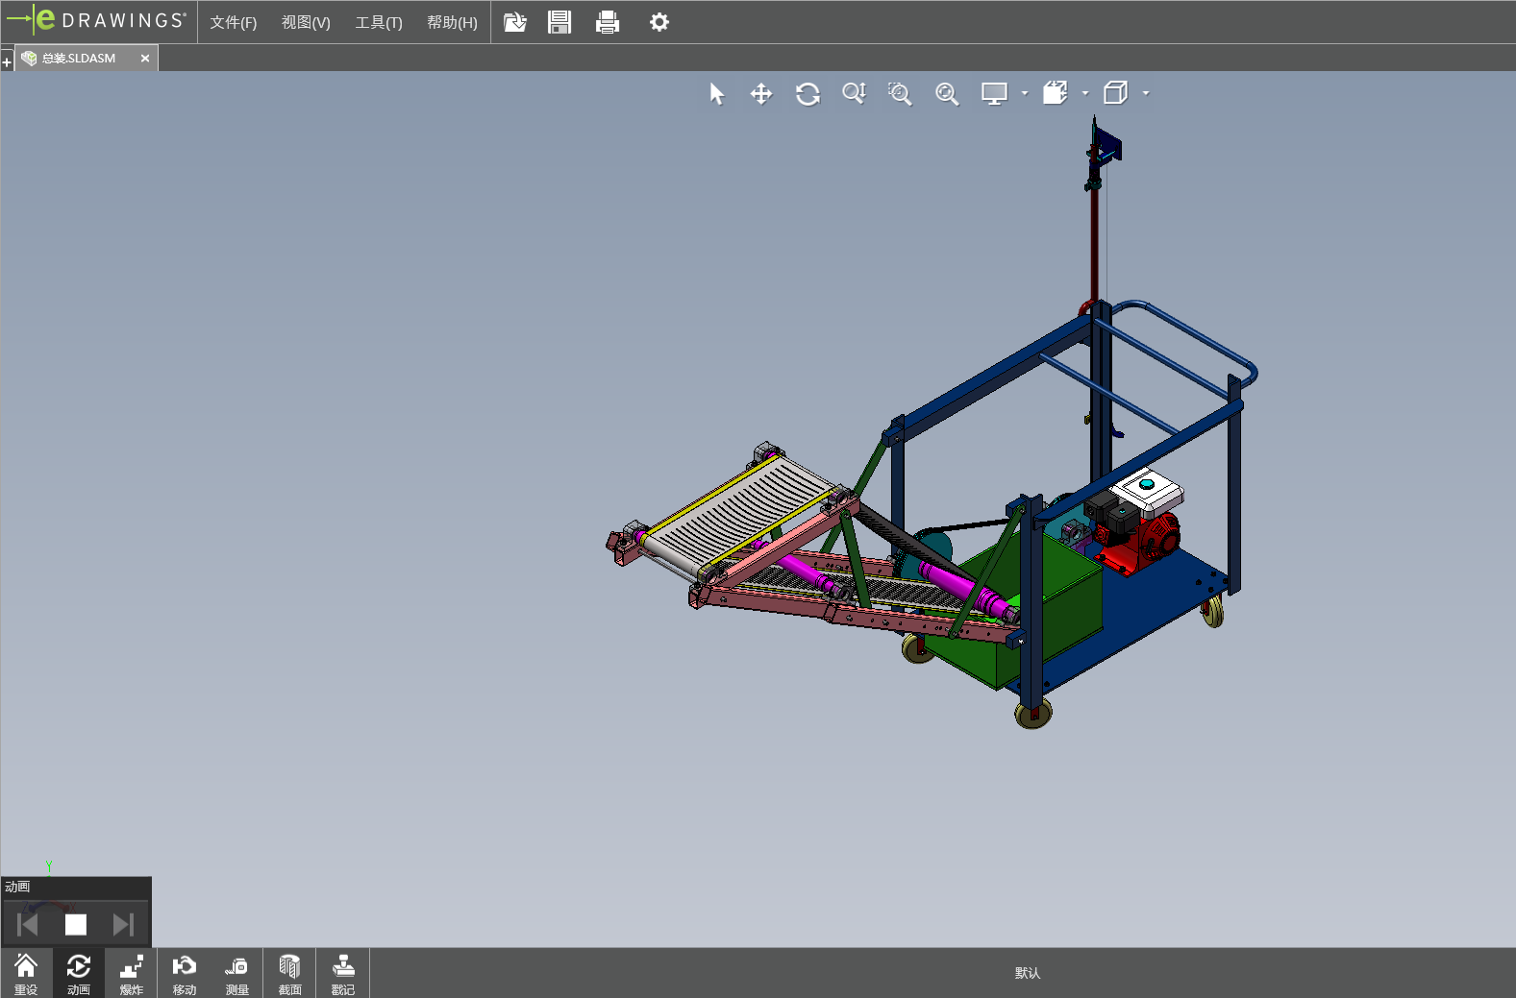1516x998 pixels.
Task: Toggle the 爆炸 explode view
Action: pyautogui.click(x=132, y=974)
